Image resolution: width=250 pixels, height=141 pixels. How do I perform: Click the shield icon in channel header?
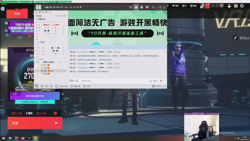pos(81,7)
